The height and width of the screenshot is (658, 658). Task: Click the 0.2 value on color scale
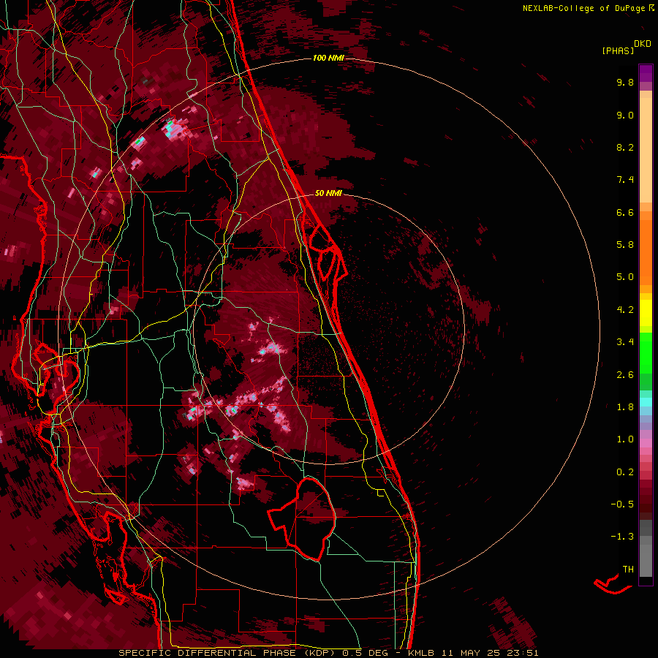point(625,472)
